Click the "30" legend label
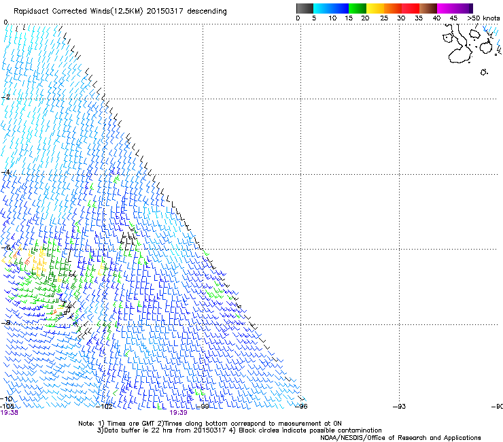 tap(401, 18)
